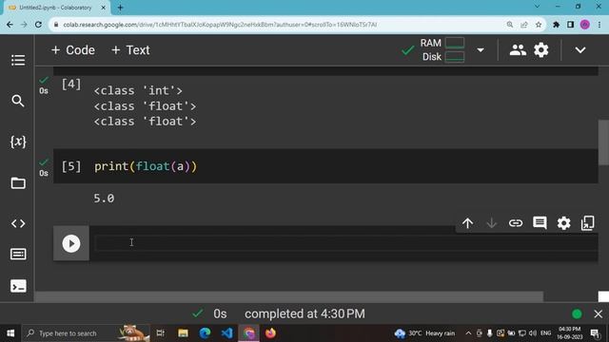Click the vertical notebook scrollbar thumb
Viewport: 609px width, 342px height.
click(x=603, y=142)
